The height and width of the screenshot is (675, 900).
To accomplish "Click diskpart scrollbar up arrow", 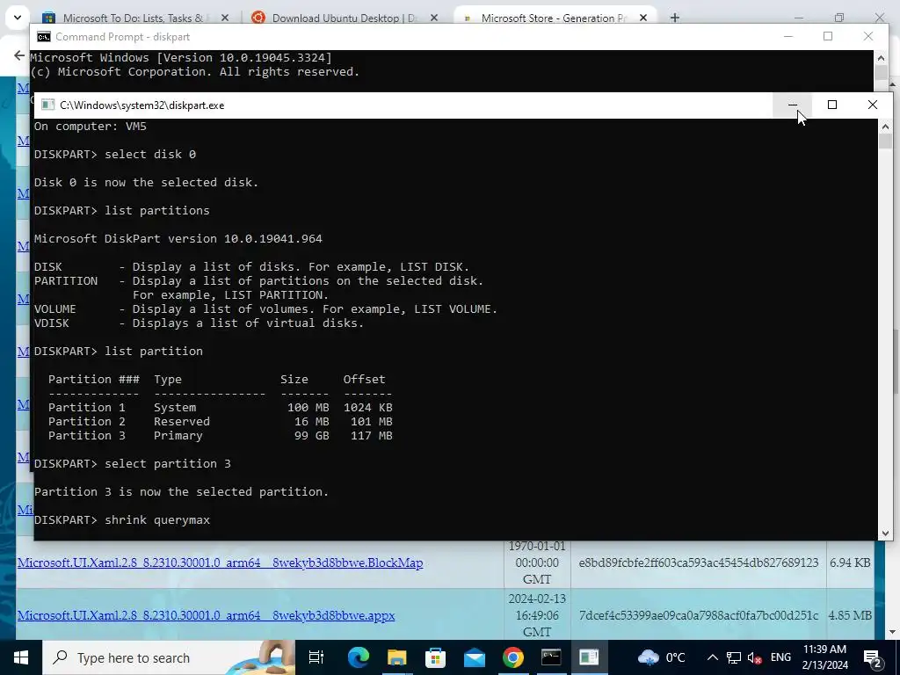I will click(x=885, y=127).
